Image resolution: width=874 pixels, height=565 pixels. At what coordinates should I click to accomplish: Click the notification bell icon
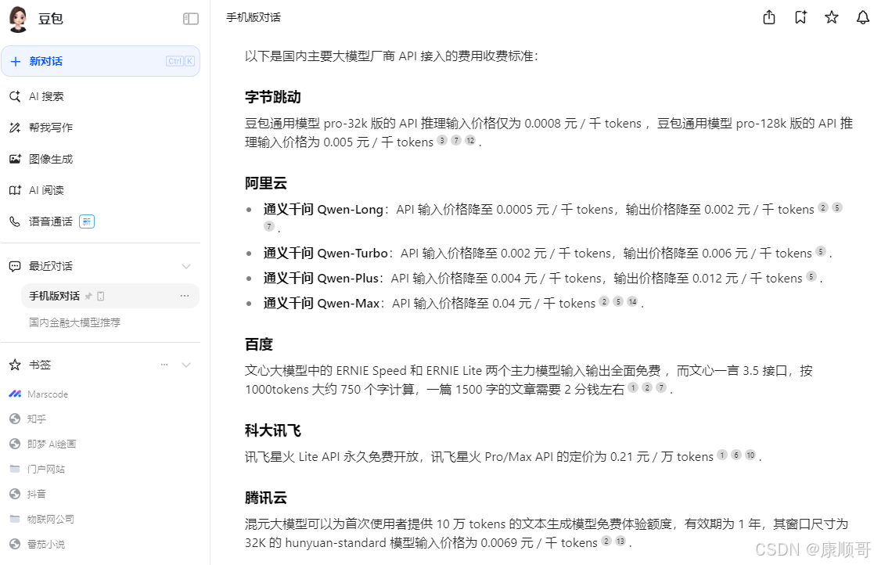coord(863,17)
